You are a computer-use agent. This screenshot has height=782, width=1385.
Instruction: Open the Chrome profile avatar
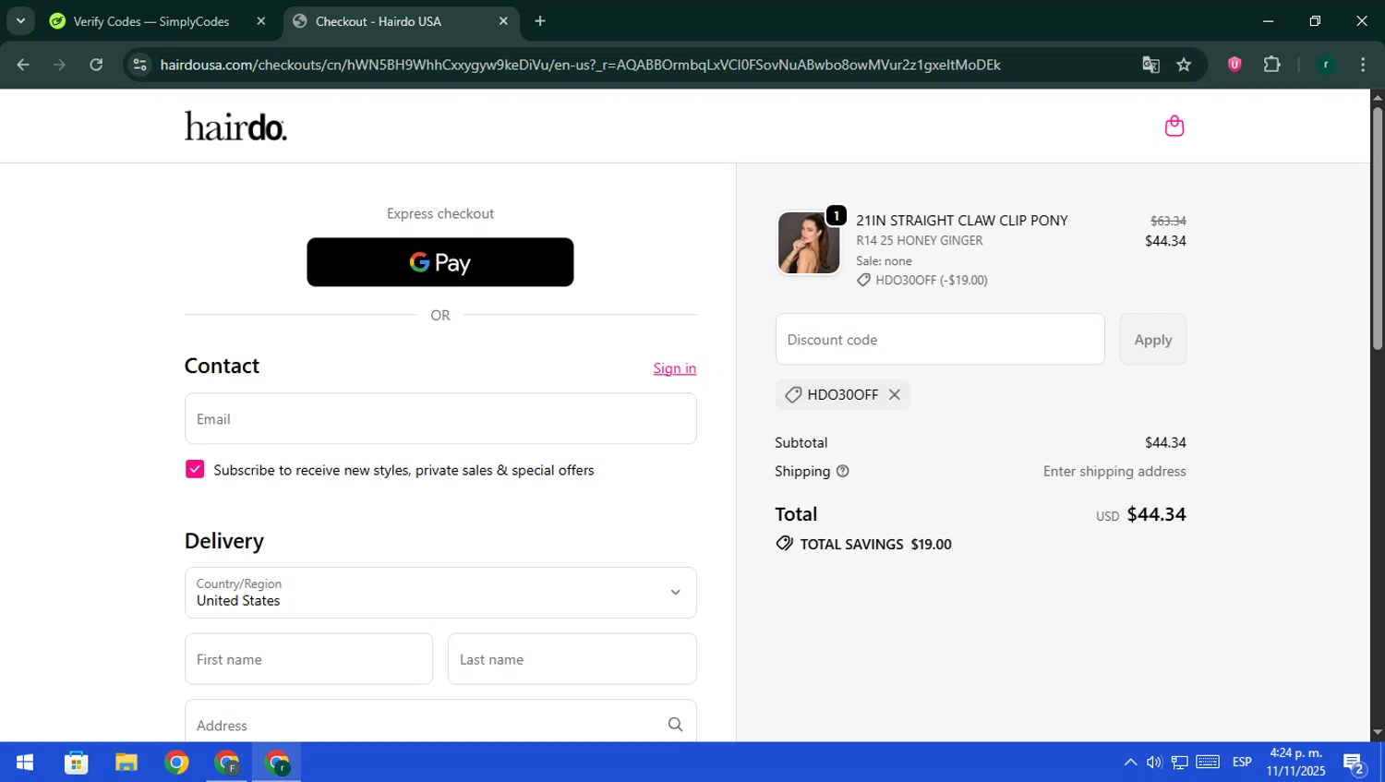(x=1326, y=65)
